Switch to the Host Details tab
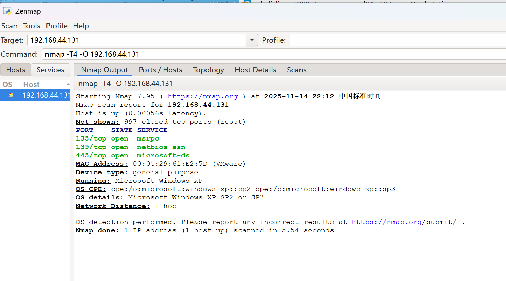The width and height of the screenshot is (506, 281). [255, 70]
